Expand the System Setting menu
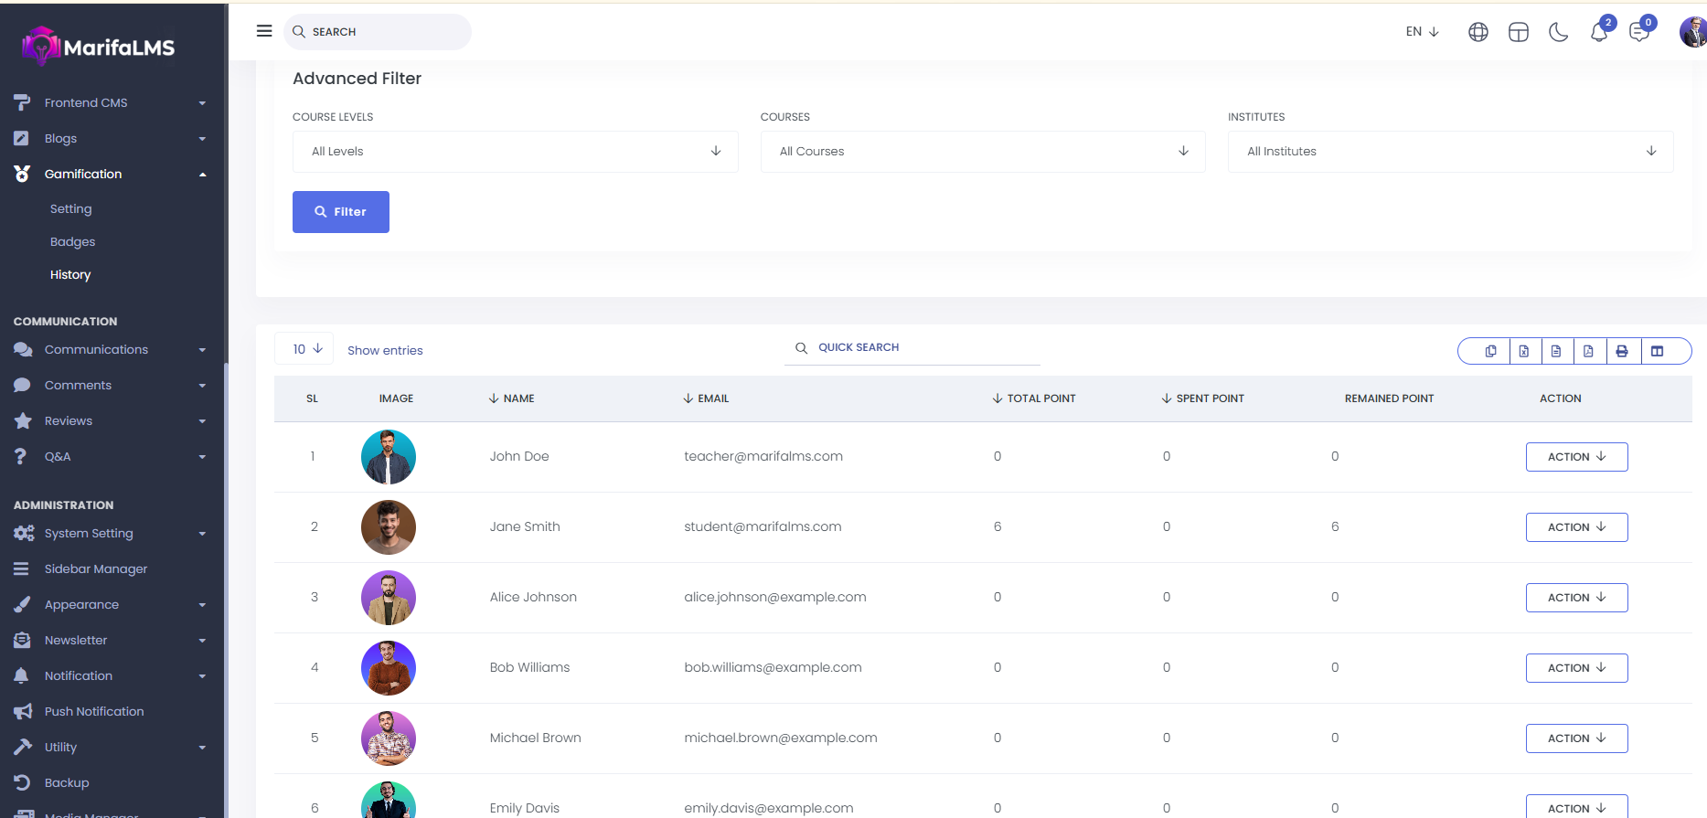The image size is (1707, 818). [x=89, y=534]
